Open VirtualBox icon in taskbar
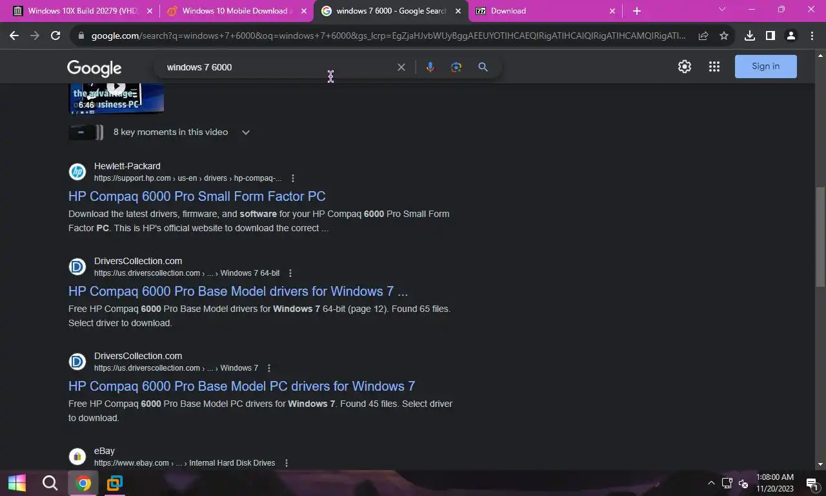Viewport: 826px width, 496px height. 115,483
